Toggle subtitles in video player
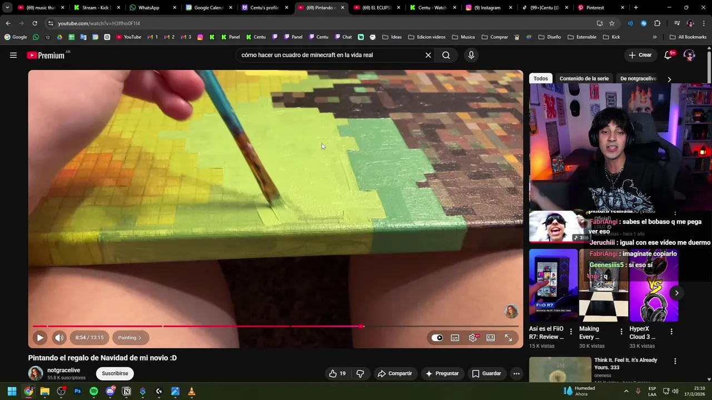Screen dimensions: 712x400 tap(455, 337)
